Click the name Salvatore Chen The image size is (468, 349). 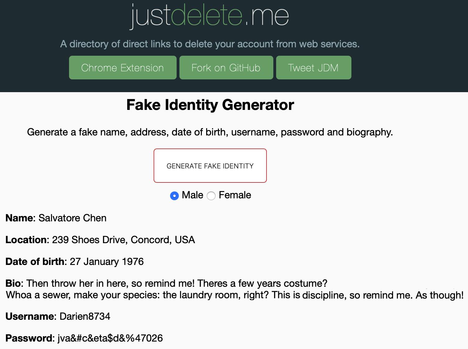pyautogui.click(x=72, y=218)
